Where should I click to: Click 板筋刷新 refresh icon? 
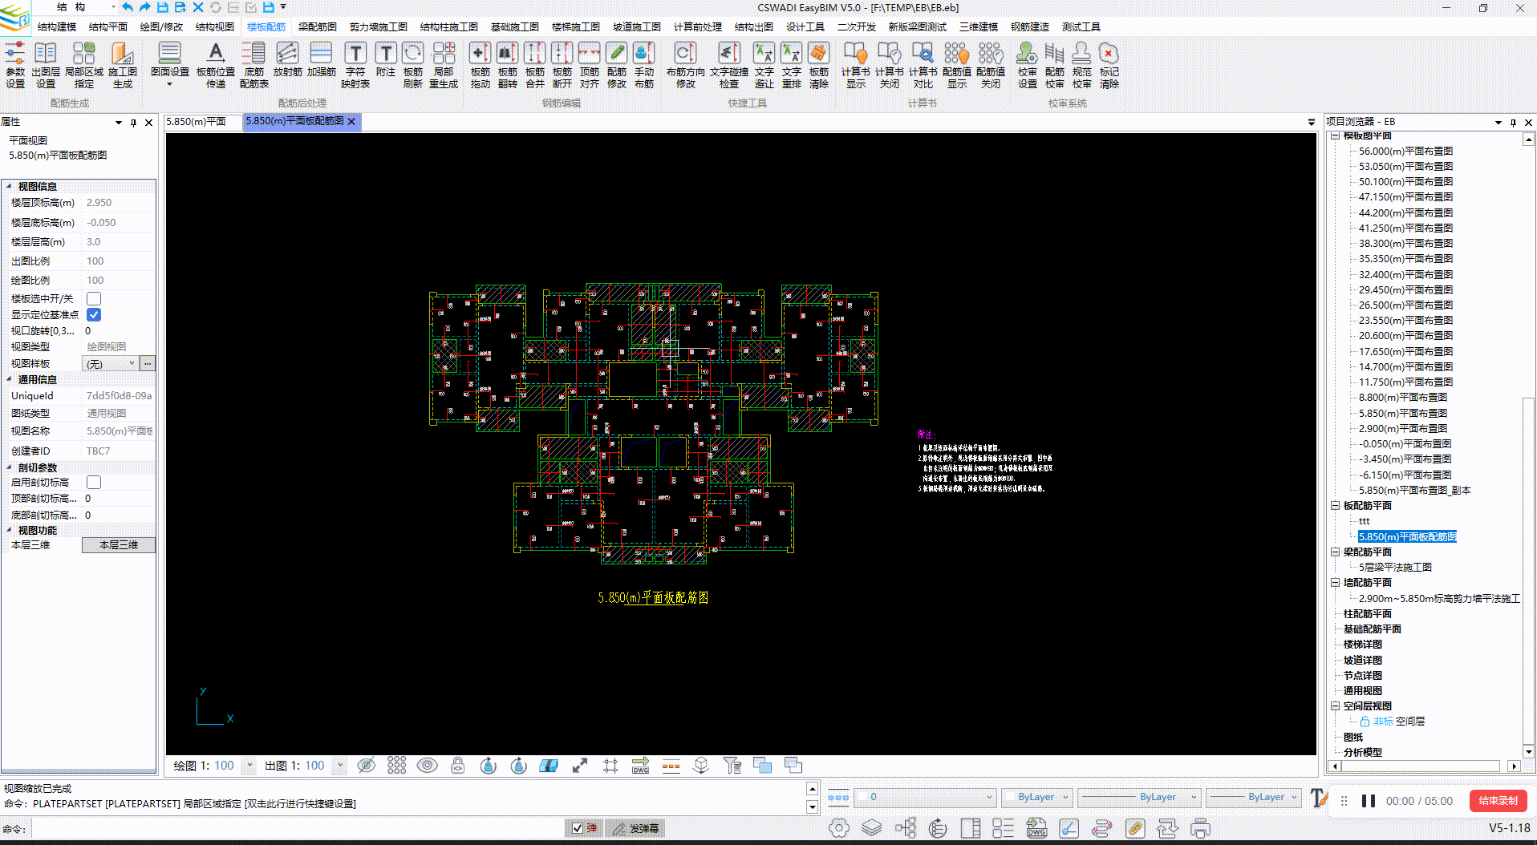click(x=413, y=66)
